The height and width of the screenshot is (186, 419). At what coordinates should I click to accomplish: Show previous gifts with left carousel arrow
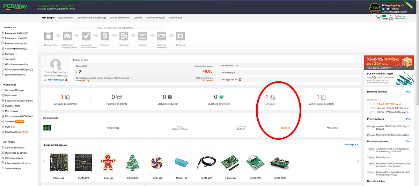(x=44, y=161)
